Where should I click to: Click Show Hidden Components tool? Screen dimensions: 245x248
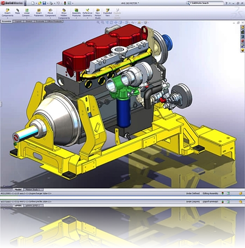[x=64, y=14]
